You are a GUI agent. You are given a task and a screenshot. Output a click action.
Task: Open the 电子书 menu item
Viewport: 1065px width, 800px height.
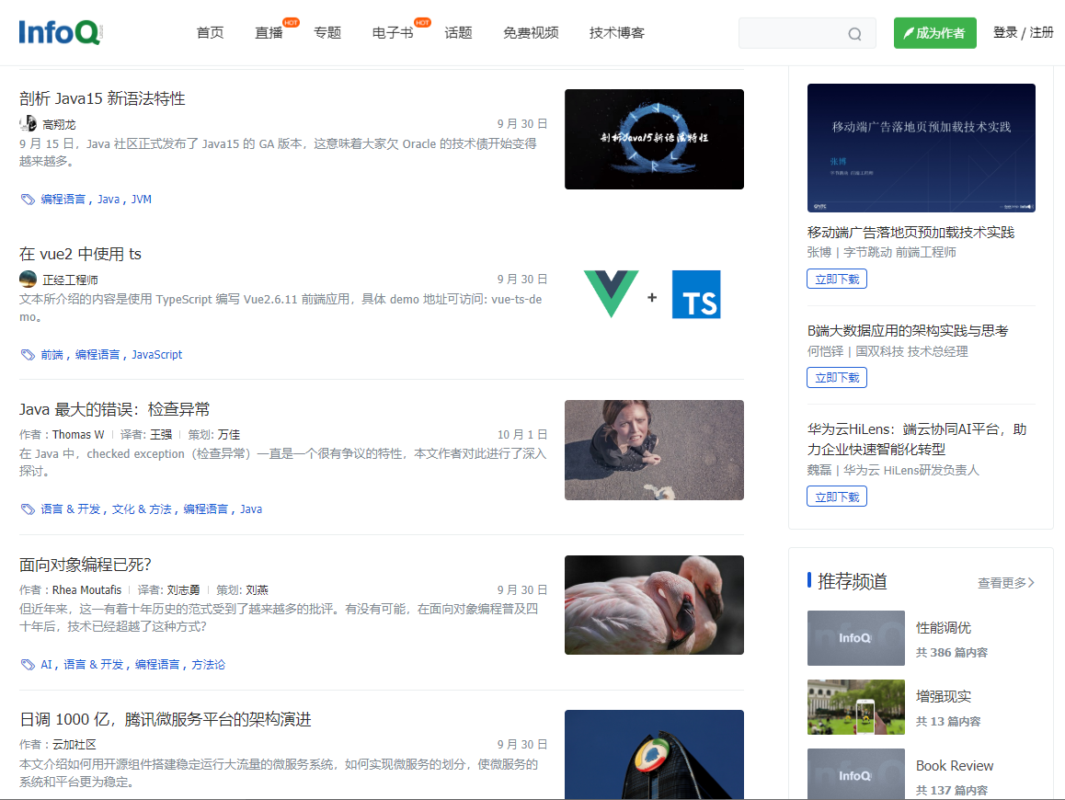pyautogui.click(x=393, y=32)
